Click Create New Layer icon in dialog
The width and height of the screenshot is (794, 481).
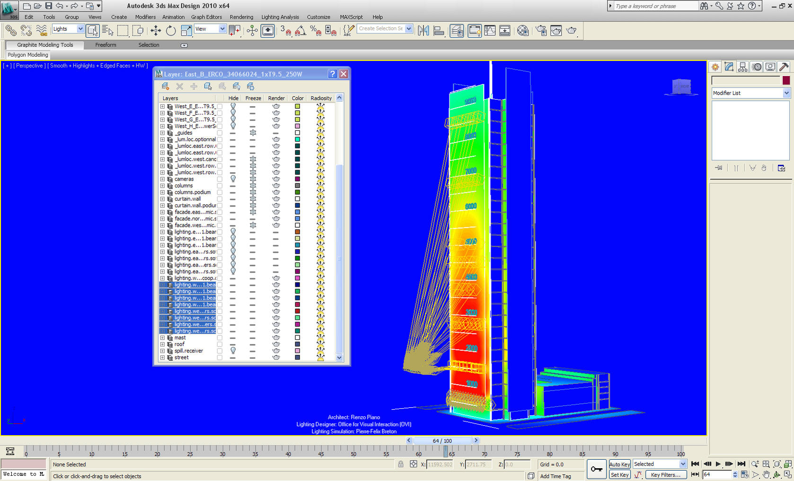coord(165,86)
